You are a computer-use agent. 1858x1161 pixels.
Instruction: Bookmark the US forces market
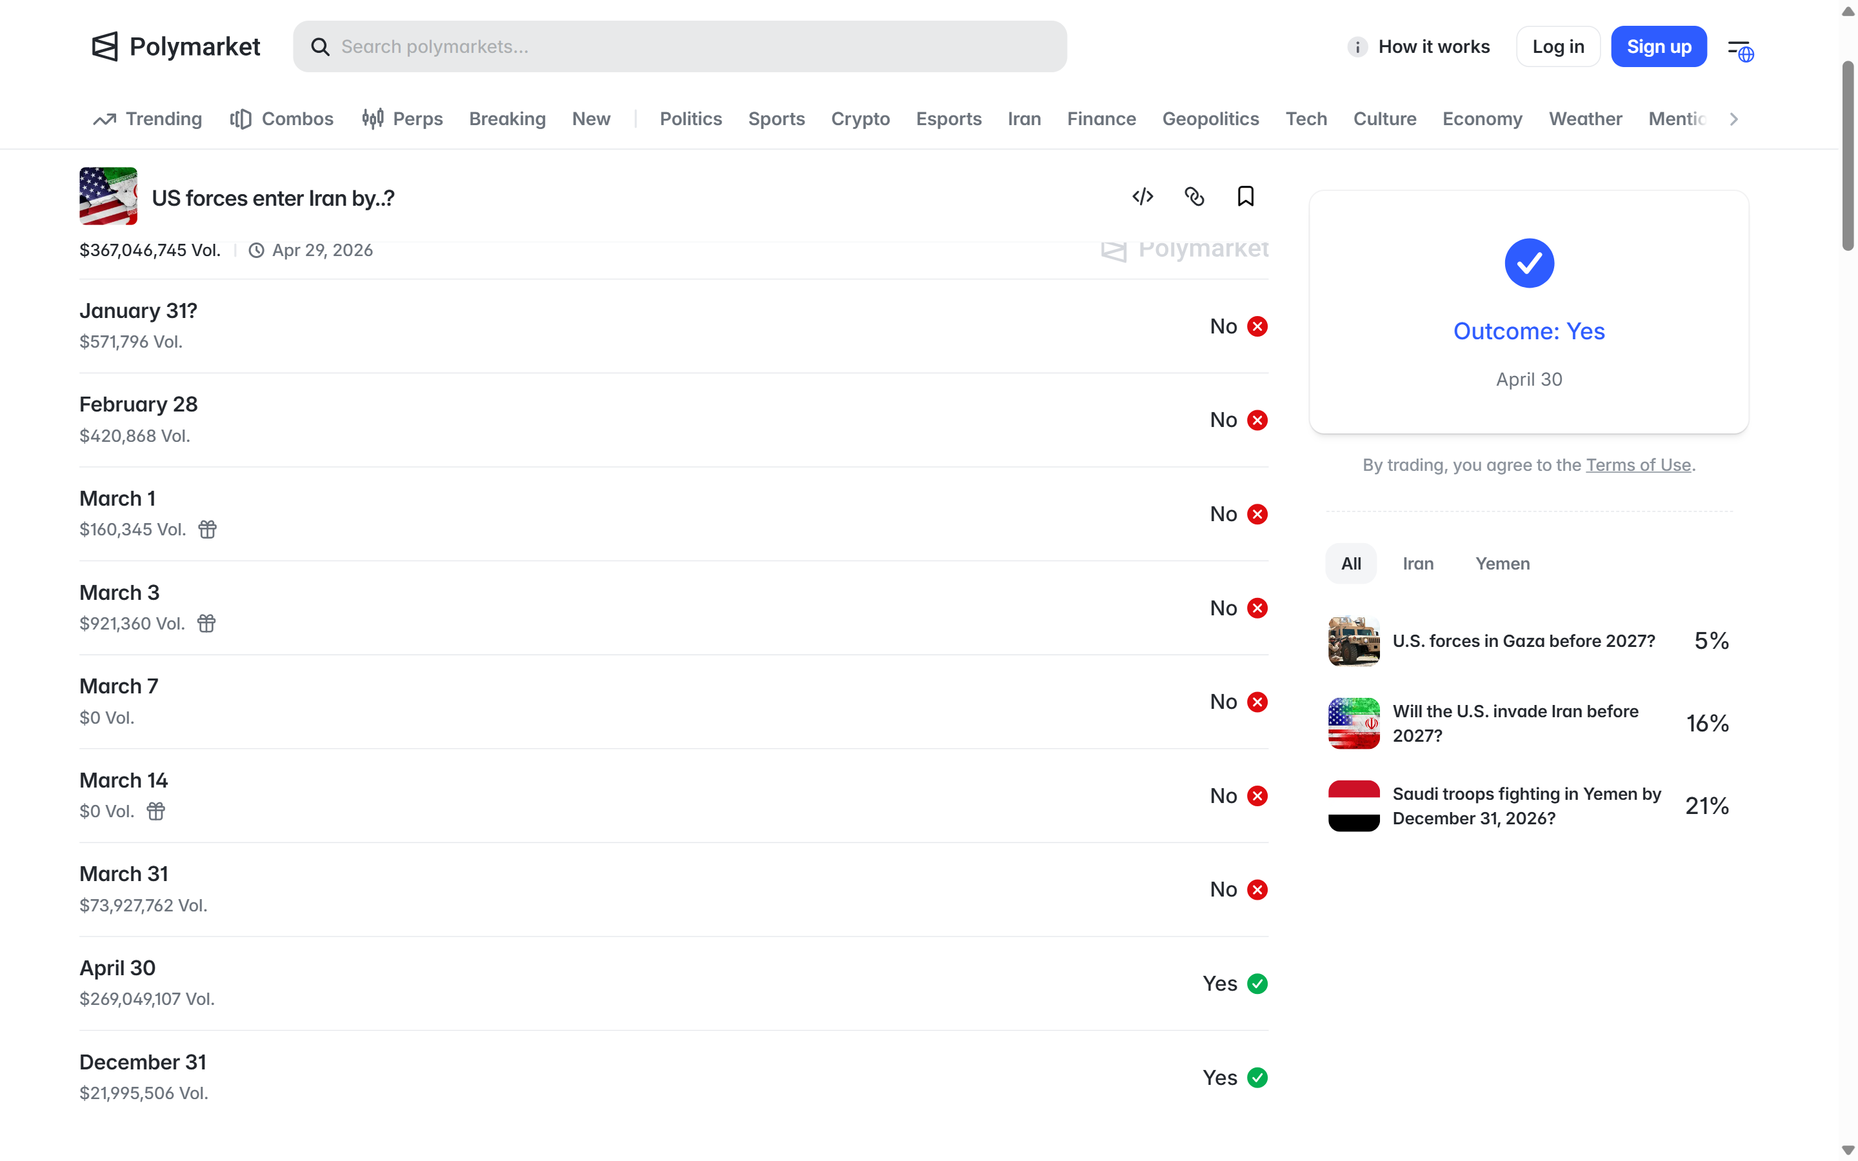click(x=1245, y=197)
